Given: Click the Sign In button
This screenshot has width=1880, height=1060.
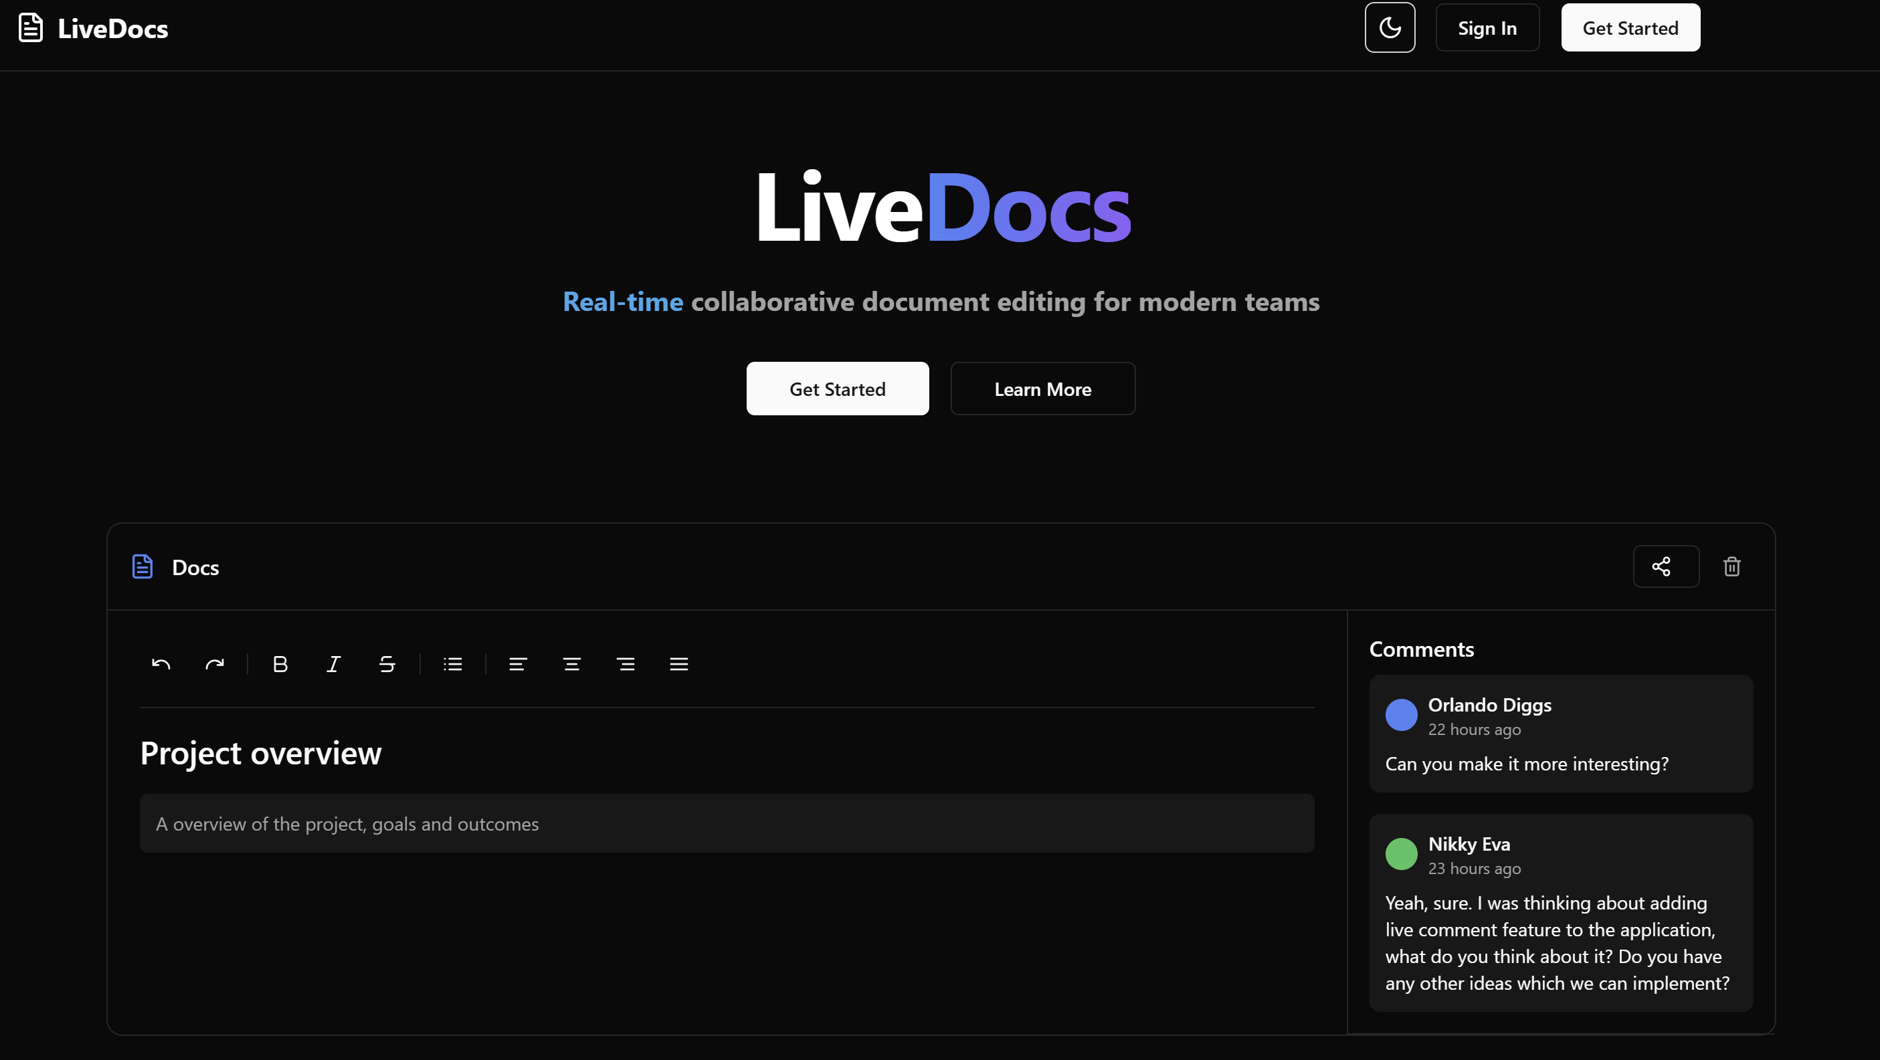Looking at the screenshot, I should click(1487, 27).
